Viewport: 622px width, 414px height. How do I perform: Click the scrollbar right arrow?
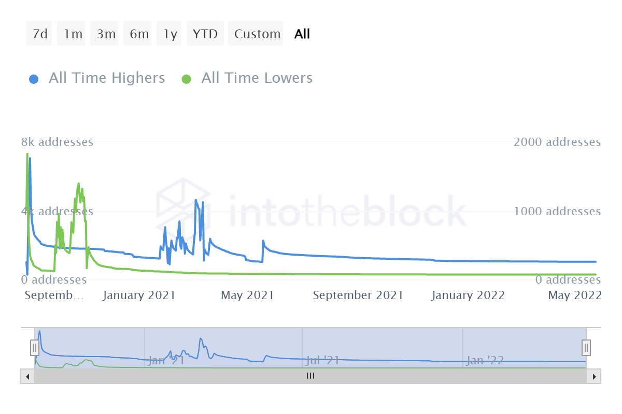pos(594,376)
